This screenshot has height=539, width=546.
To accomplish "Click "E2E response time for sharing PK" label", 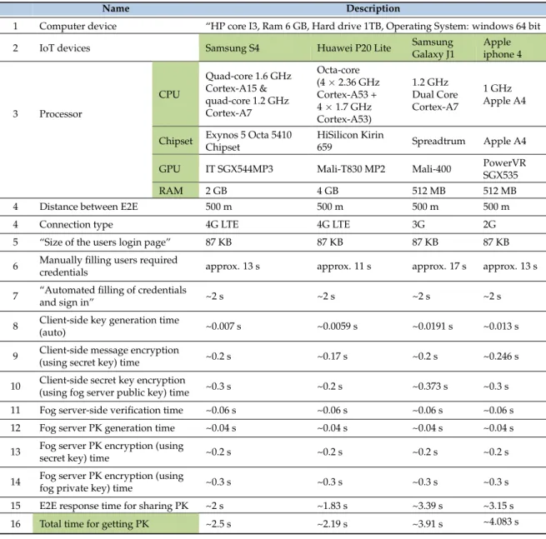I will (114, 506).
